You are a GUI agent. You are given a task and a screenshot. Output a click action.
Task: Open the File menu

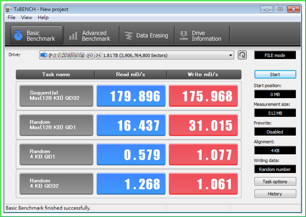pyautogui.click(x=11, y=18)
